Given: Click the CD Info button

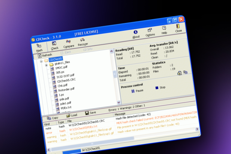Looking at the screenshot, I should tap(88, 49).
